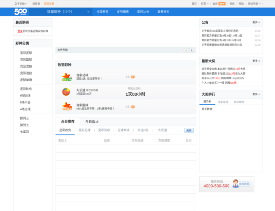The height and width of the screenshot is (211, 275).
Task: Open 排列五 in the sidebar
Action: (x=25, y=125)
